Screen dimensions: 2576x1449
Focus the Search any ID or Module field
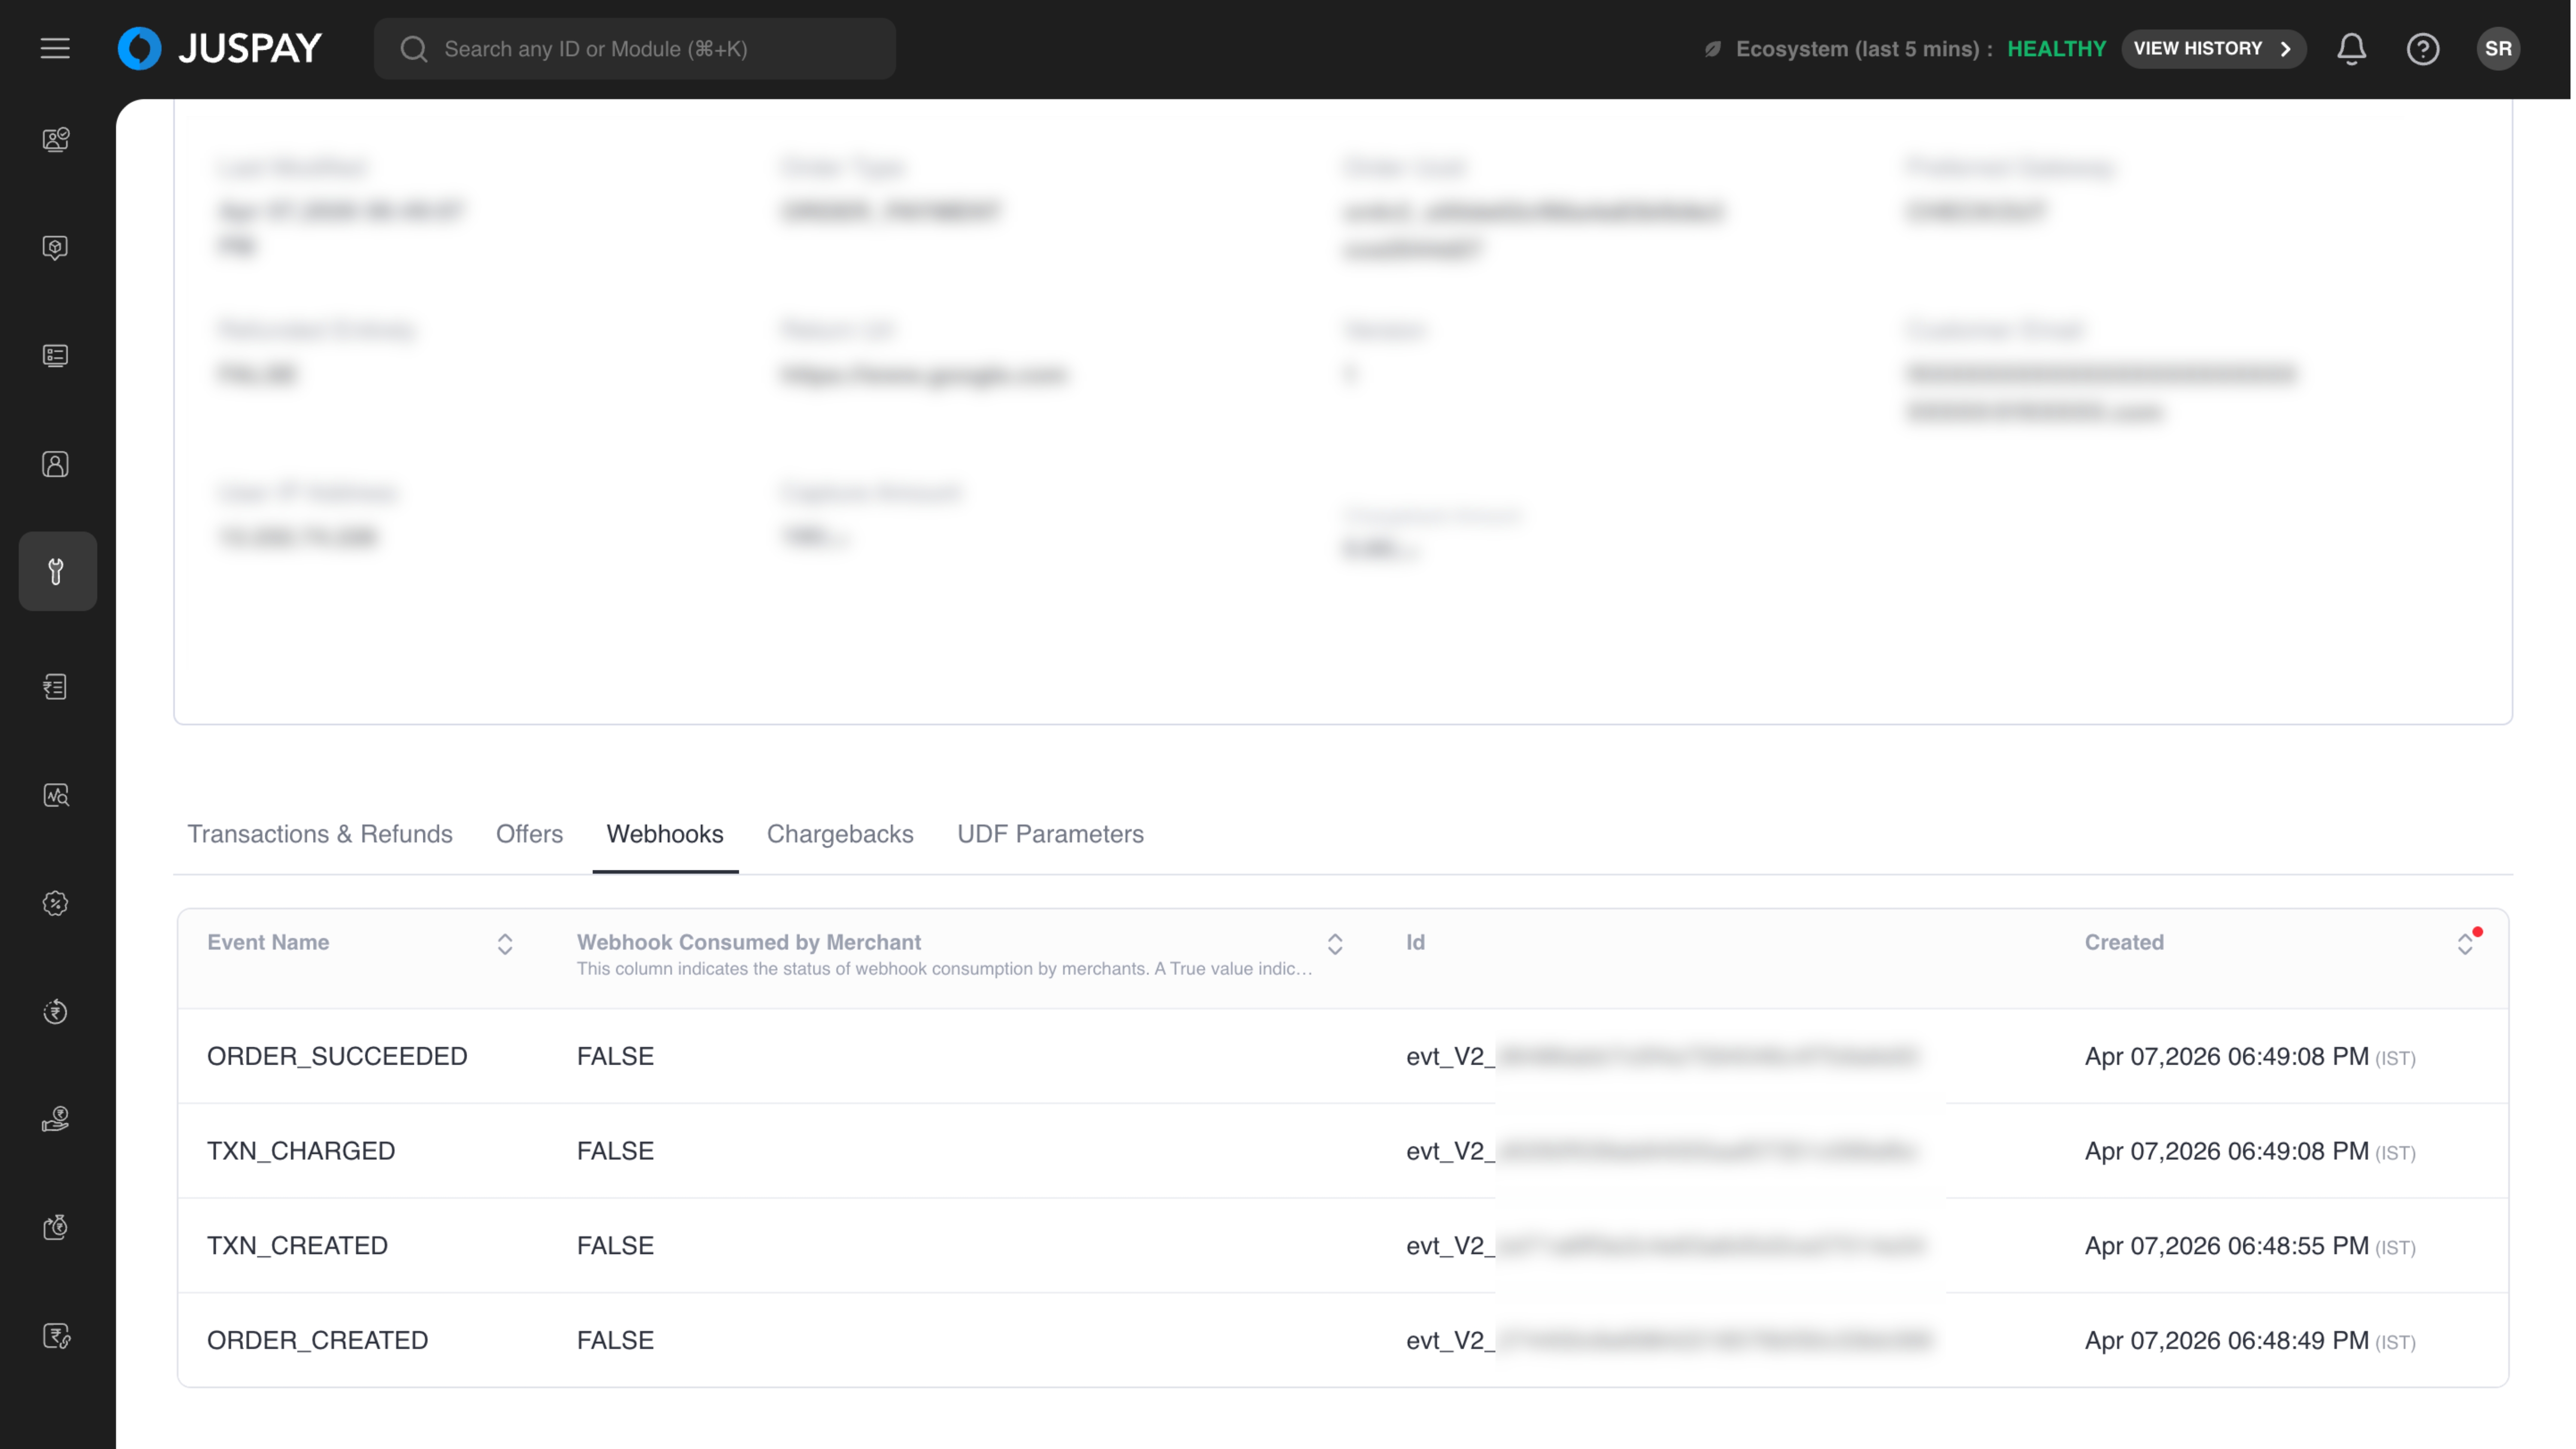click(634, 48)
